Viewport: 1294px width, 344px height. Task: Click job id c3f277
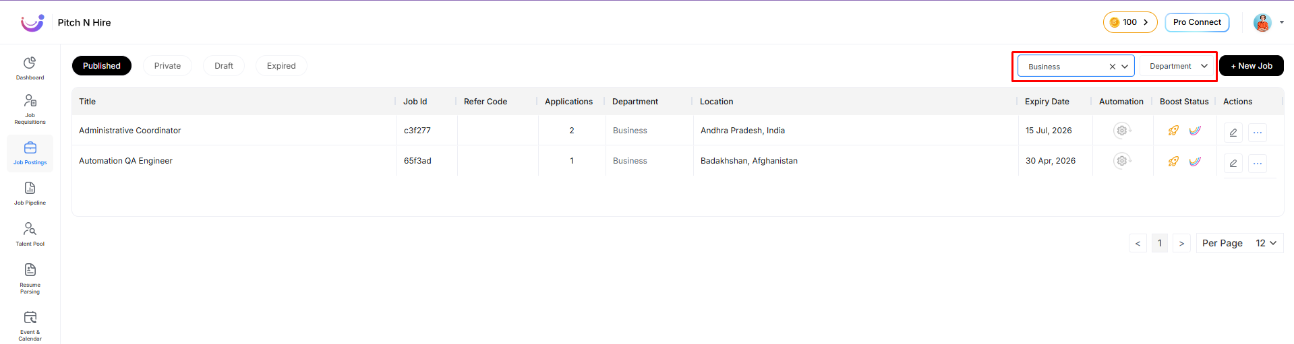click(x=417, y=131)
